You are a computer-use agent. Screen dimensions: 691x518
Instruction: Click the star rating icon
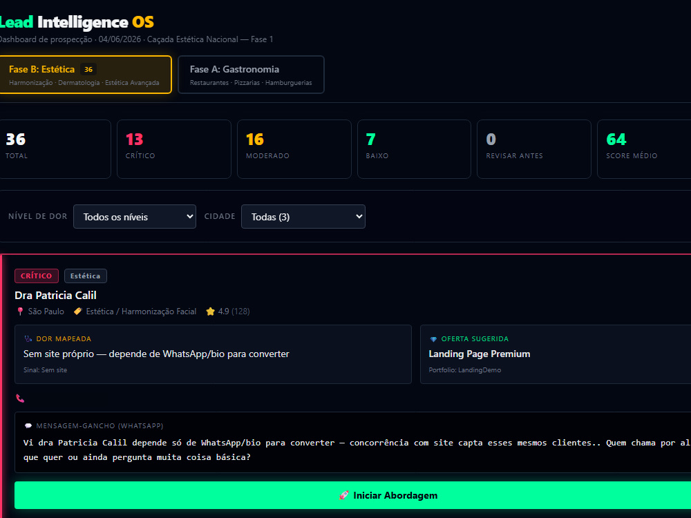(210, 311)
